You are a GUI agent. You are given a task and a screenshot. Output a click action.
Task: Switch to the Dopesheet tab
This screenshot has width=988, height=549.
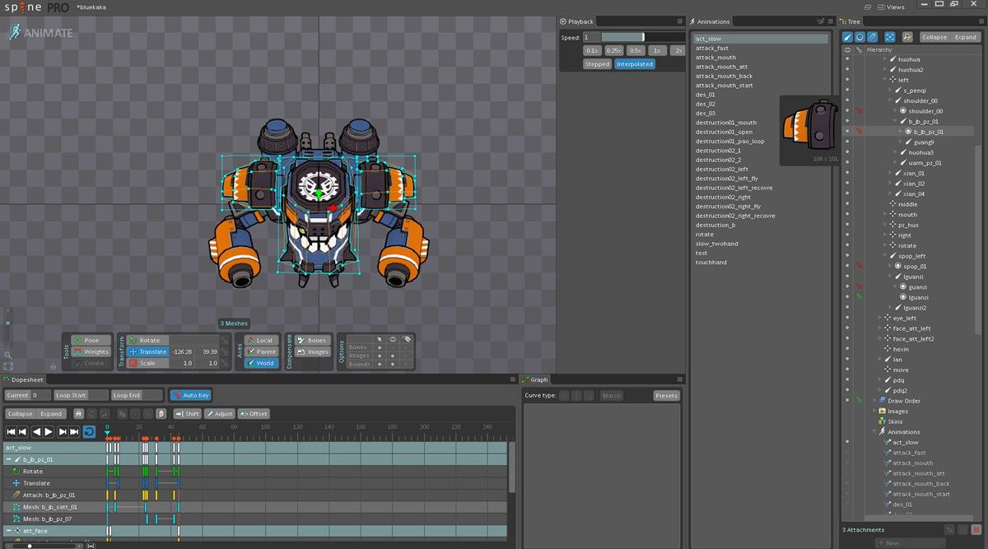click(x=24, y=379)
